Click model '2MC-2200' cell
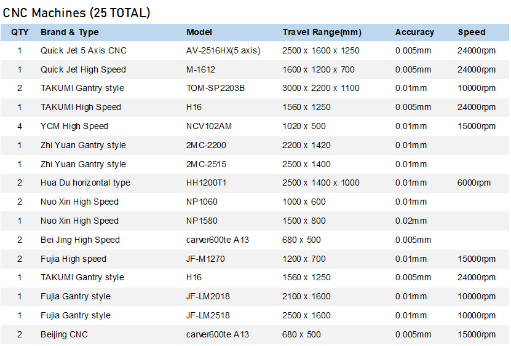Viewport: 511px width, 346px height. click(x=206, y=145)
